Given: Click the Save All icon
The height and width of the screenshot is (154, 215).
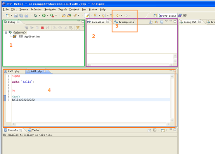Looking at the screenshot, I should [x=21, y=15].
